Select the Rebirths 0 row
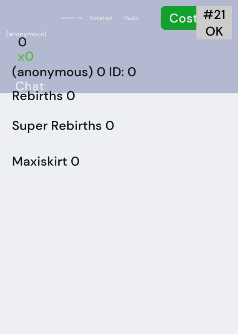 [x=44, y=96]
